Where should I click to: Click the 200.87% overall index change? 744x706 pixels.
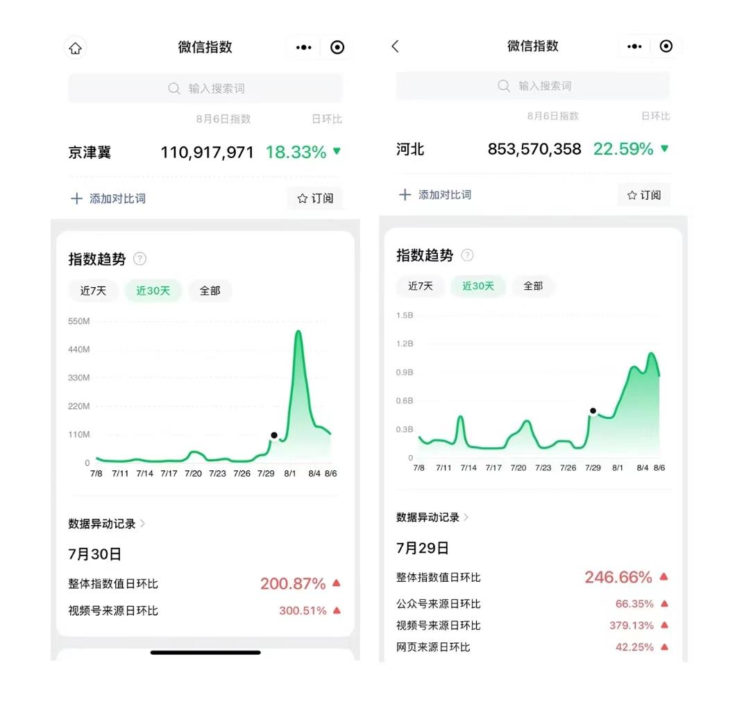coord(293,584)
